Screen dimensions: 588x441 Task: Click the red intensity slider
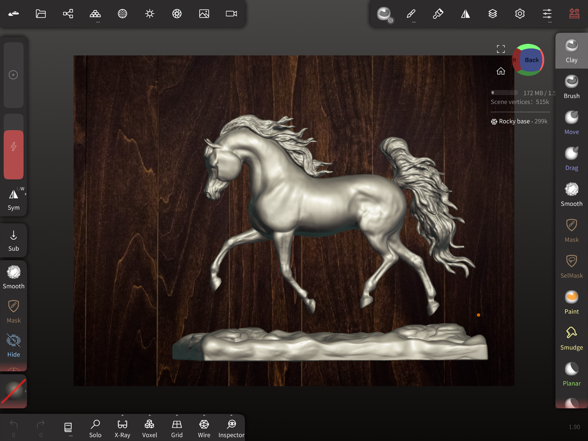(14, 154)
